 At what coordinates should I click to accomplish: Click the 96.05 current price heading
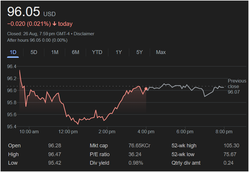[x=23, y=12]
